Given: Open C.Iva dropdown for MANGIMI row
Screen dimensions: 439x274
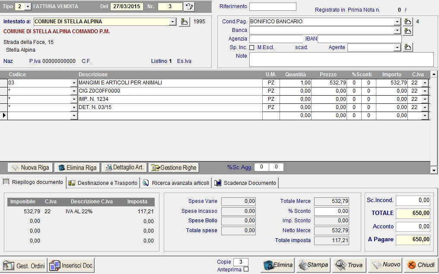Looking at the screenshot, I should click(425, 83).
